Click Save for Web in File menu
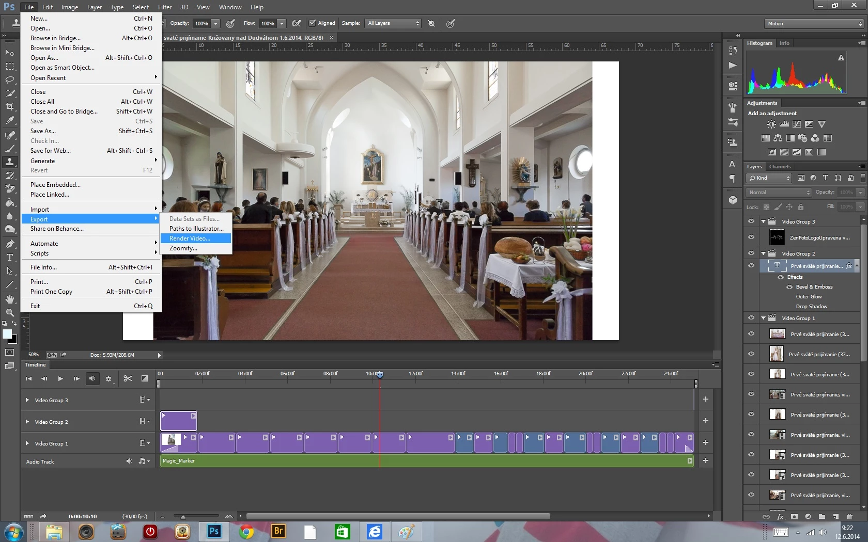Screen dimensions: 868x542 [x=51, y=151]
